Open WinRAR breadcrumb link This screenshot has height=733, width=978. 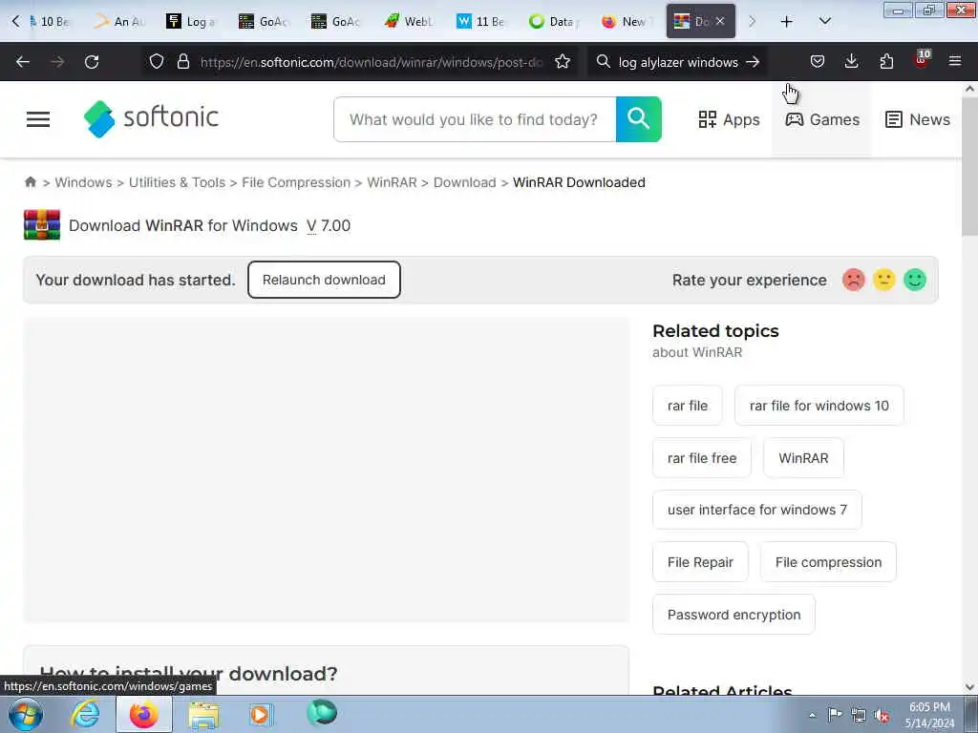coord(392,182)
